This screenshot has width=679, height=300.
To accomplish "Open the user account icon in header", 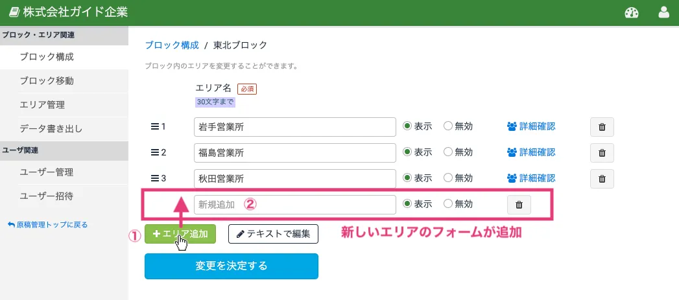I will point(664,12).
